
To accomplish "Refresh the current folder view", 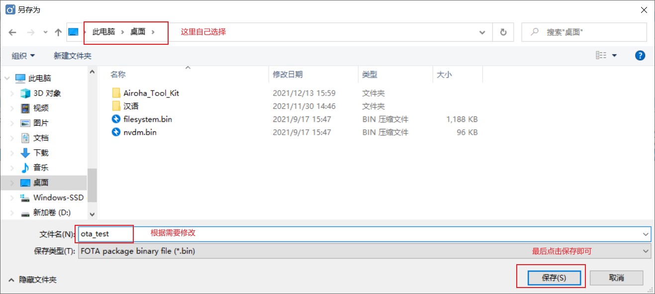I will click(502, 32).
